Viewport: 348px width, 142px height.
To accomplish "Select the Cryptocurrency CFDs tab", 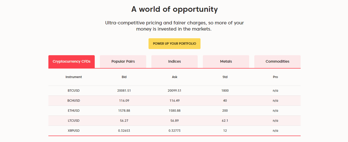I will (72, 62).
